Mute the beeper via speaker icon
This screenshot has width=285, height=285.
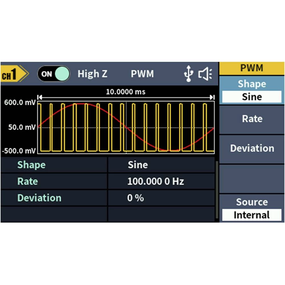click(205, 74)
